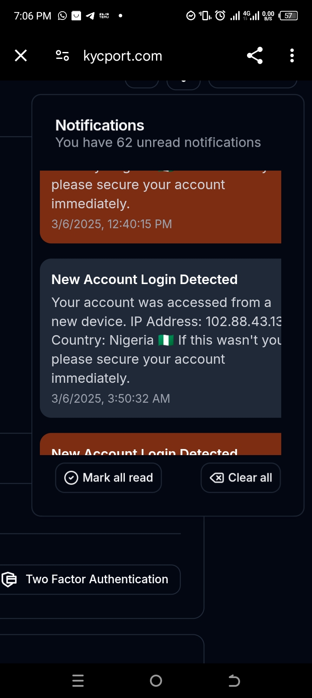312x698 pixels.
Task: Tap the shield icon beside Two Factor Authentication
Action: click(x=9, y=579)
